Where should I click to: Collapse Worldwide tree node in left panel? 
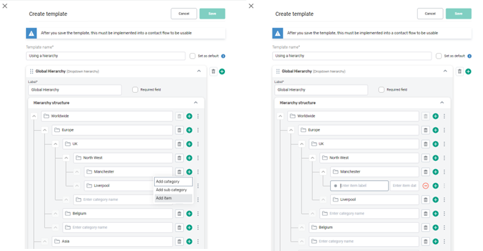(x=34, y=116)
